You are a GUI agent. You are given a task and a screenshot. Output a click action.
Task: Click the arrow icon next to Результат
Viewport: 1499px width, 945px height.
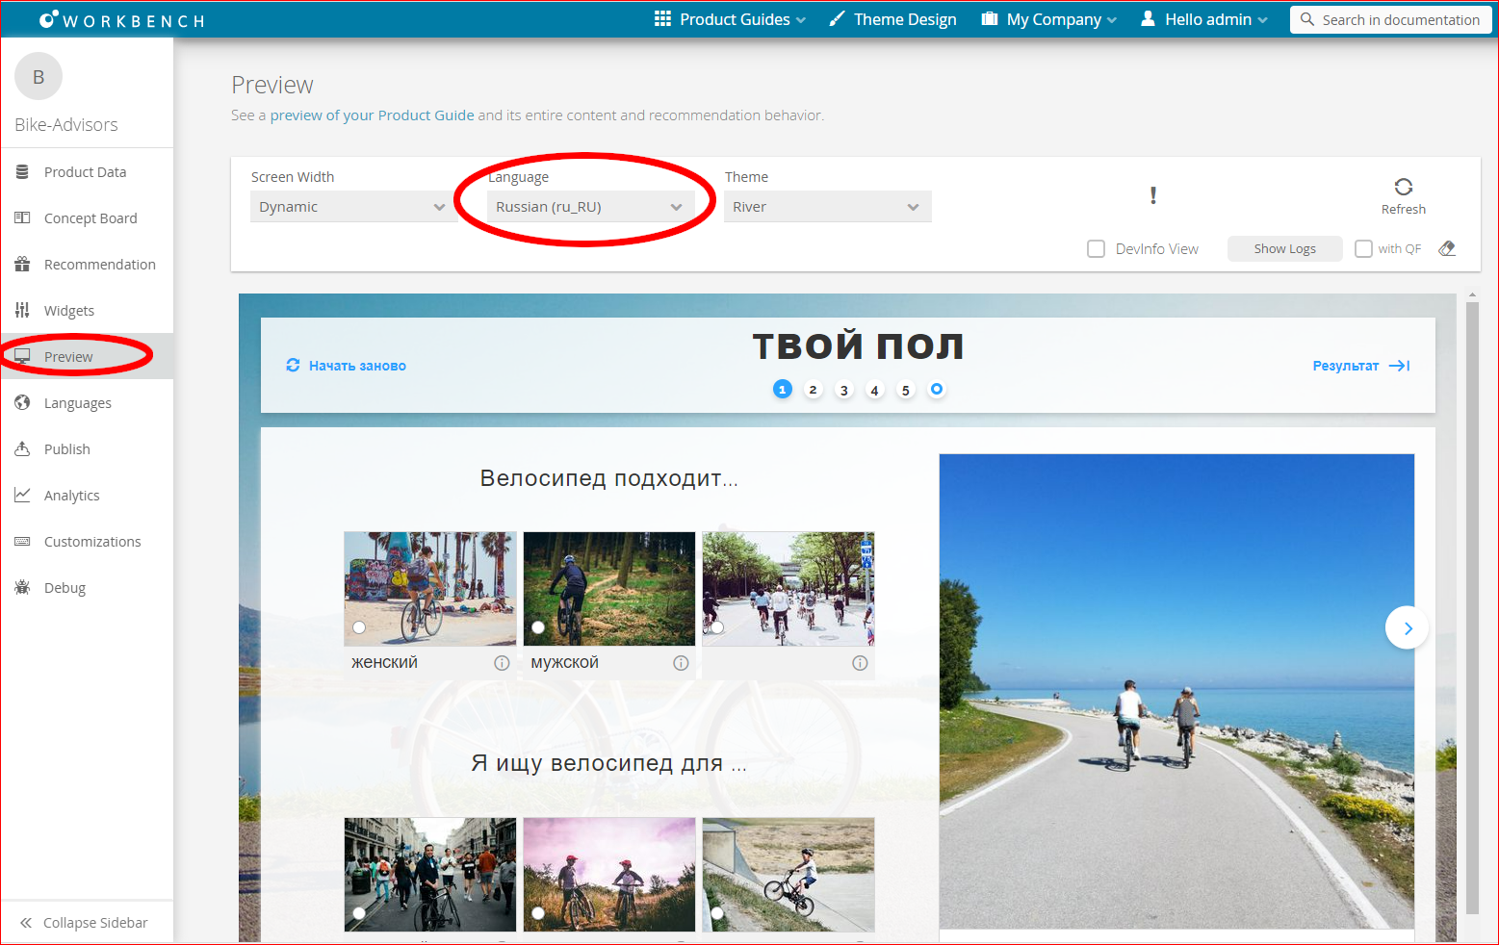pos(1400,366)
